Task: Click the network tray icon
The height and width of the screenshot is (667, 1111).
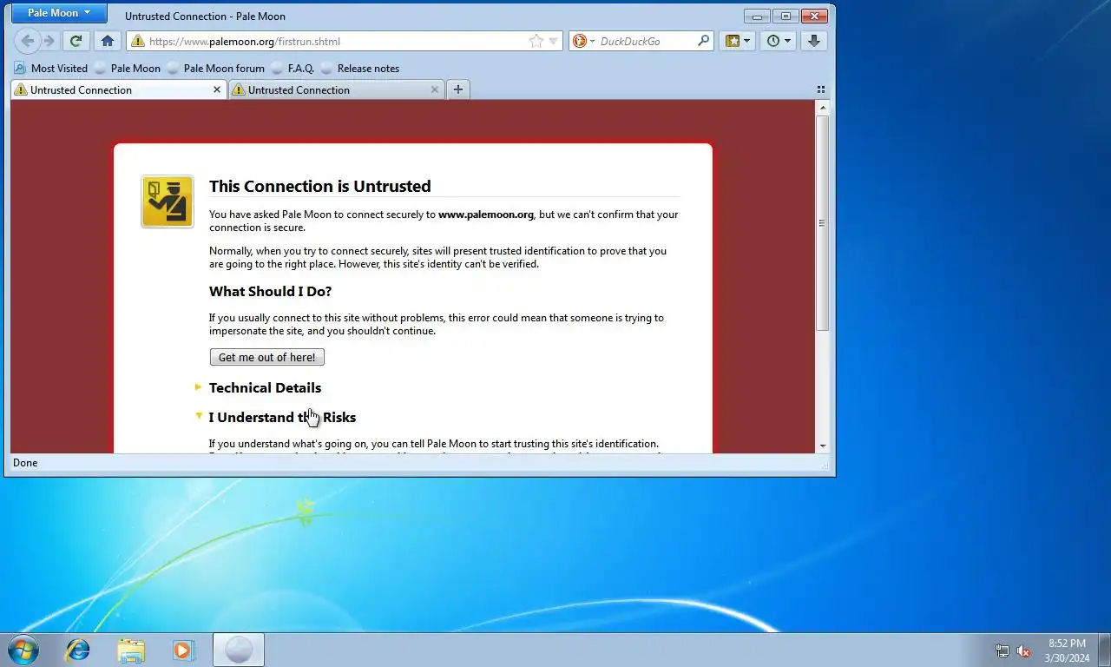Action: [1003, 650]
